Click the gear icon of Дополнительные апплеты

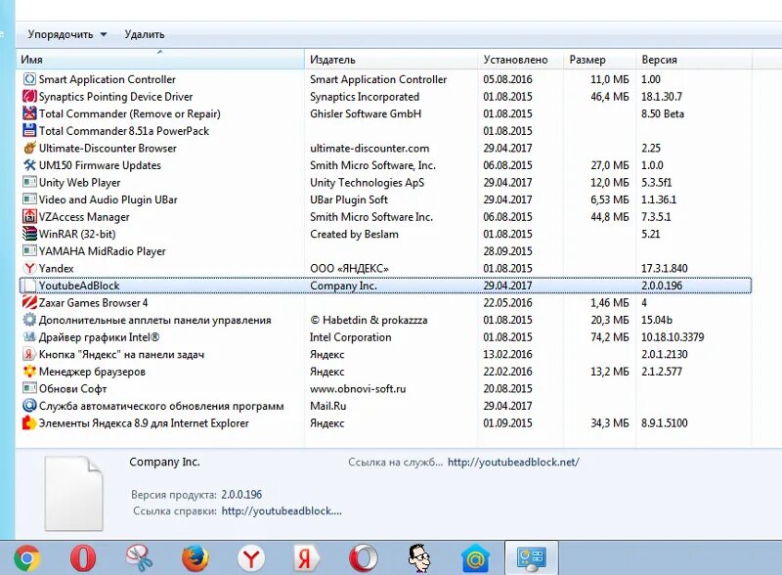pos(29,320)
